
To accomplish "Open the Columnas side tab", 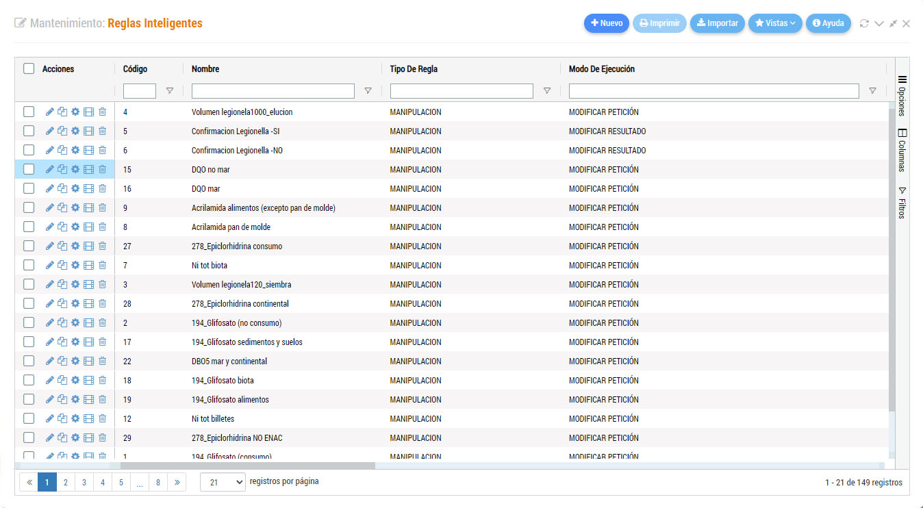I will click(x=902, y=150).
